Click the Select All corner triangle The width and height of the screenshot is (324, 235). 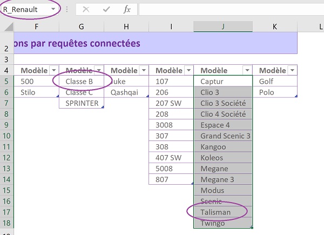tap(9, 27)
